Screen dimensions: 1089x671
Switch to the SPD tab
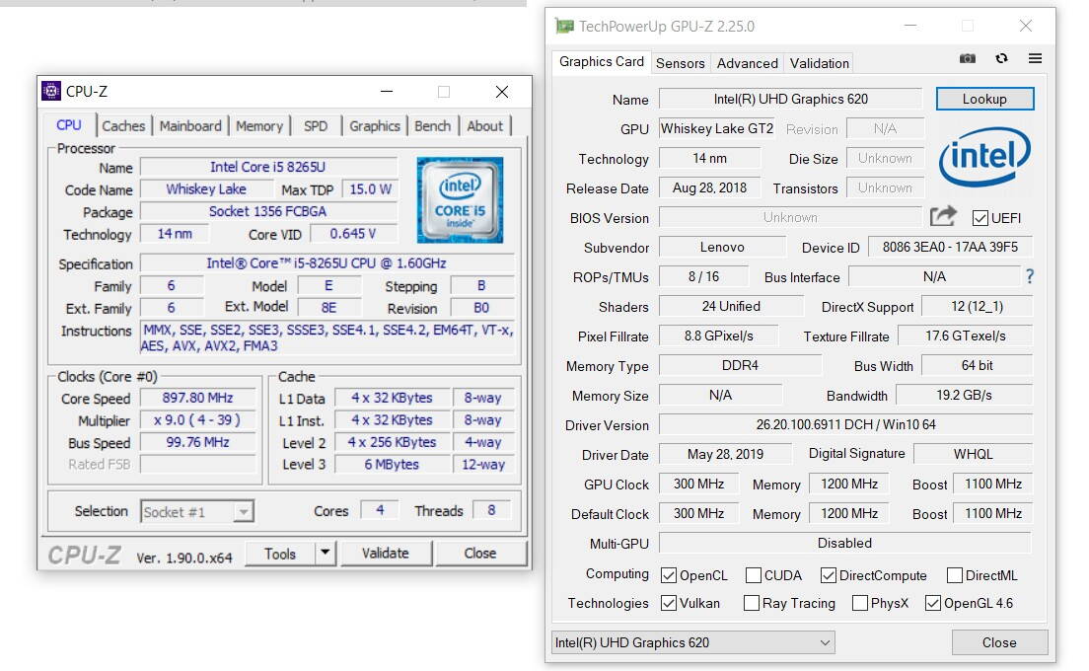pos(316,125)
